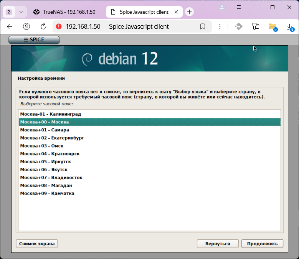Switch to the TrueNAS - 192.168.1.50 tab
Screen dimensions: 299x259
coord(64,12)
